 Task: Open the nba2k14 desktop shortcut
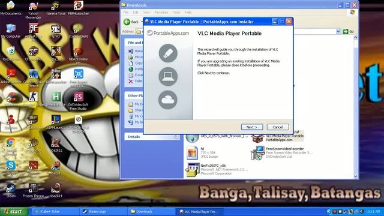point(56,190)
